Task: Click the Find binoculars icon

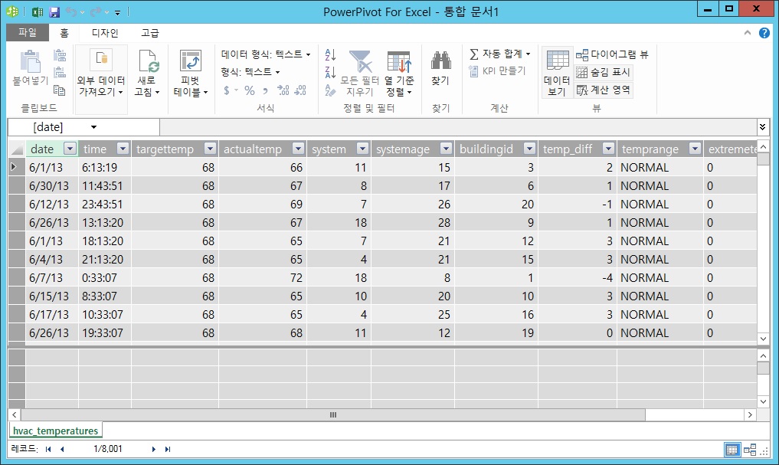Action: pos(440,61)
